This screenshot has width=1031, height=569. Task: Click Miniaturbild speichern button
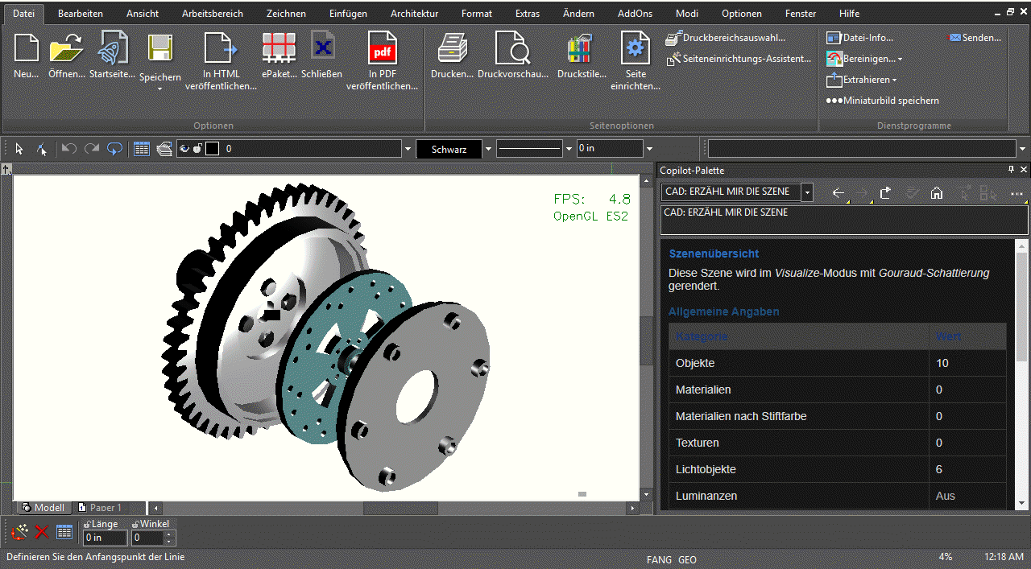coord(883,101)
